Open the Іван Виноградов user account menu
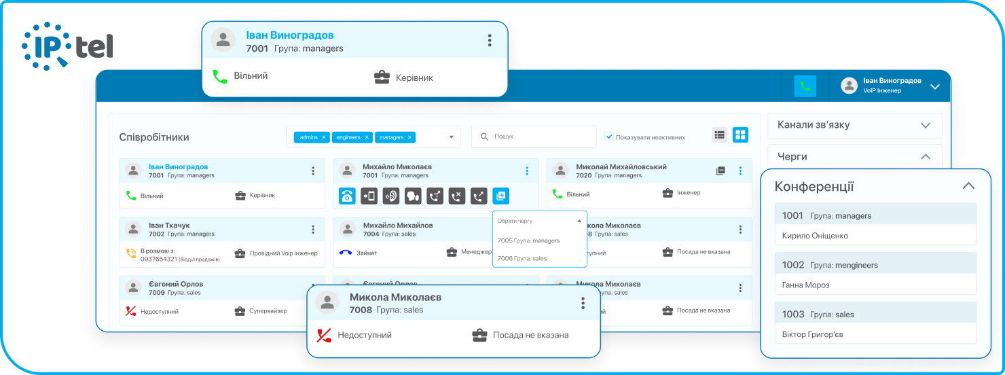This screenshot has width=1005, height=375. 934,86
